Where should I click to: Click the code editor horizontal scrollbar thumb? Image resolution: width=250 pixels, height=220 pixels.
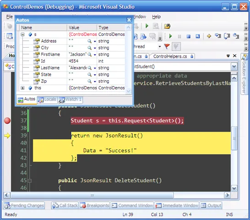tap(92, 195)
